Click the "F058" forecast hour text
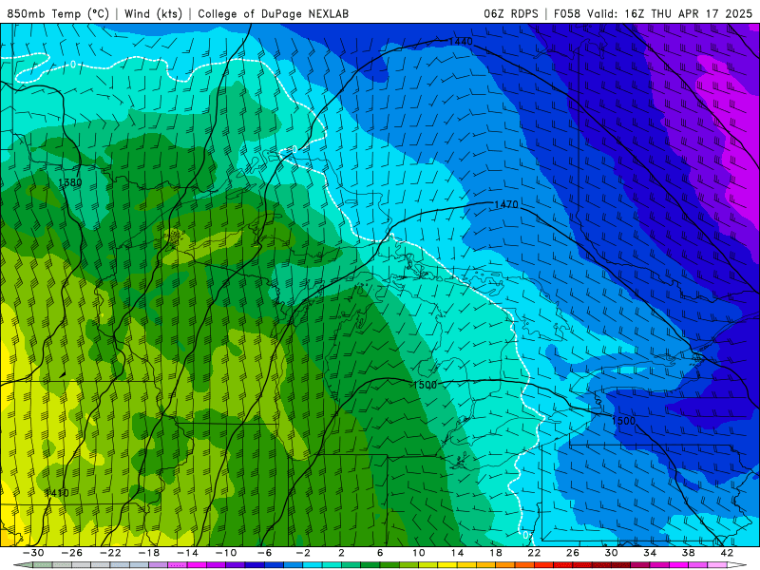The width and height of the screenshot is (760, 570). tap(566, 13)
